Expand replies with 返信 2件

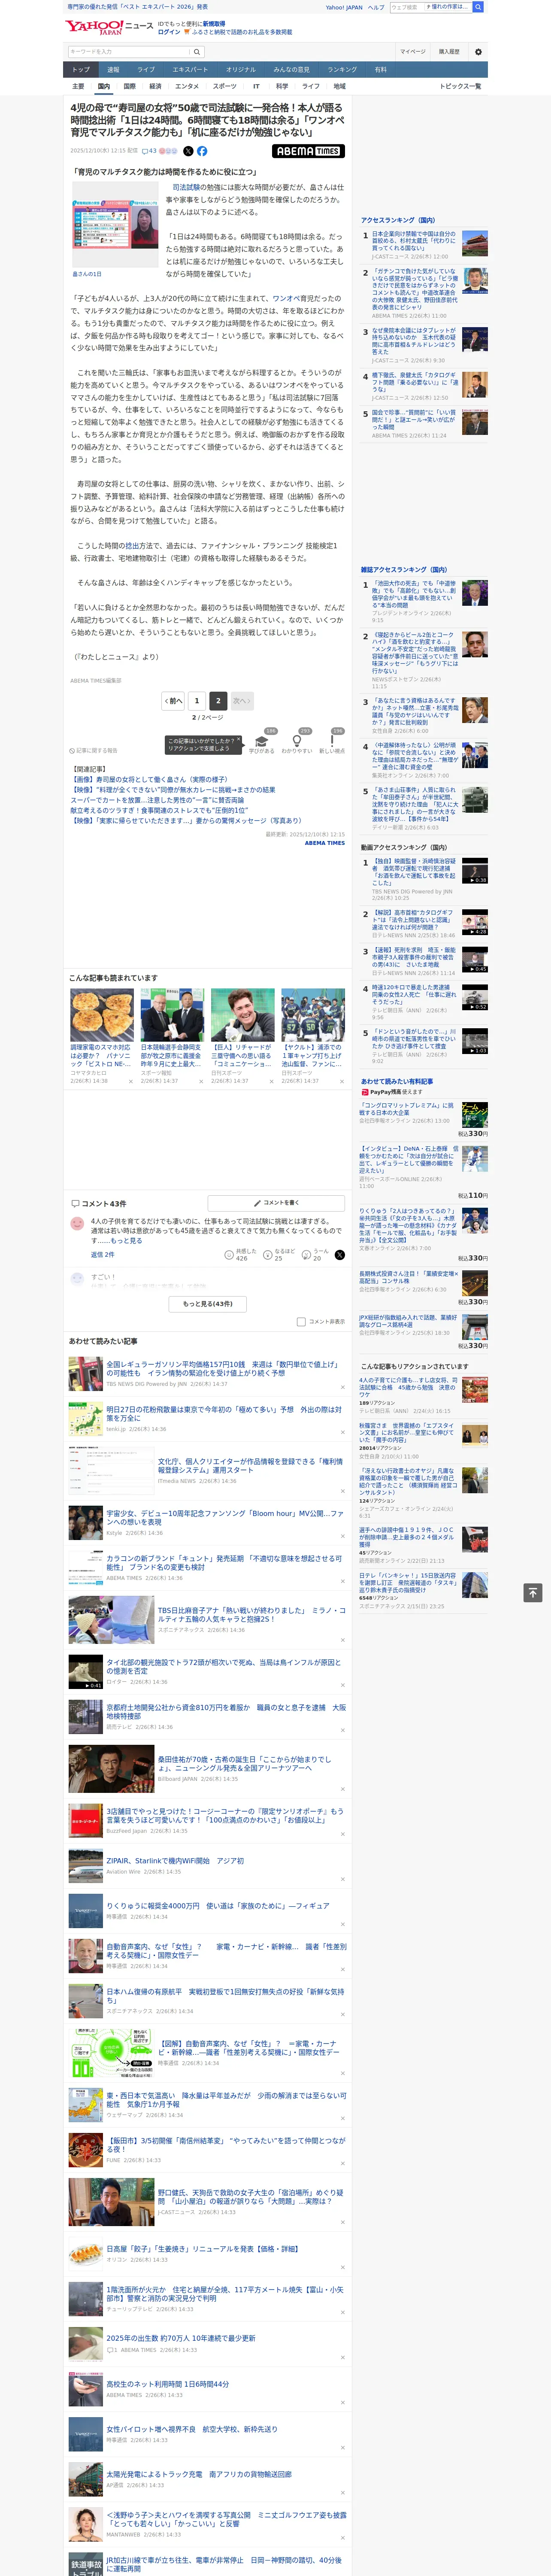[102, 1254]
